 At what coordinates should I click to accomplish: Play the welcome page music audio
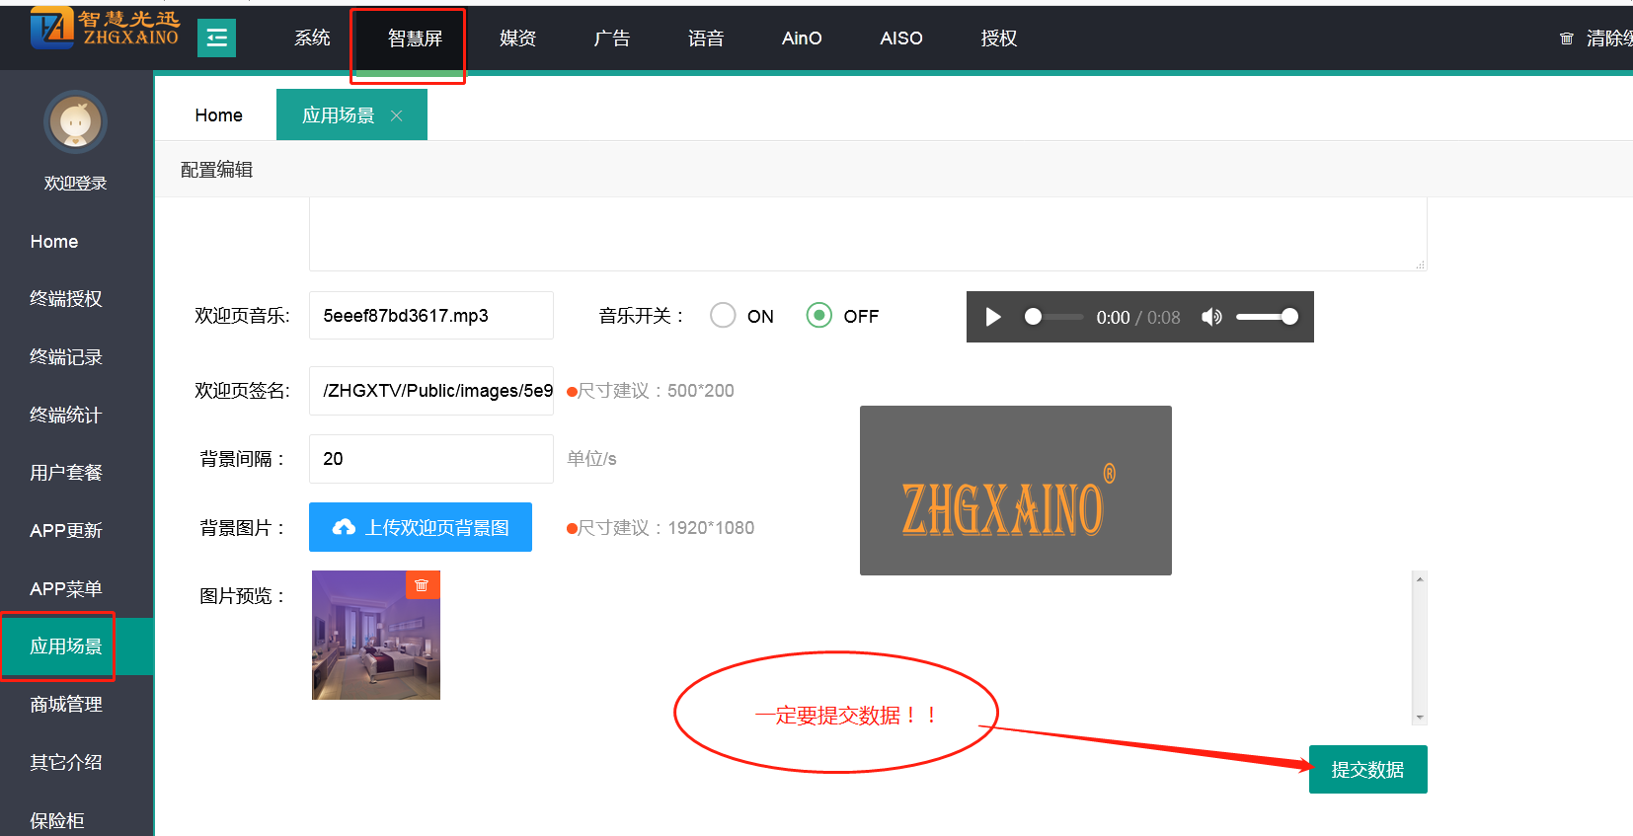click(993, 317)
